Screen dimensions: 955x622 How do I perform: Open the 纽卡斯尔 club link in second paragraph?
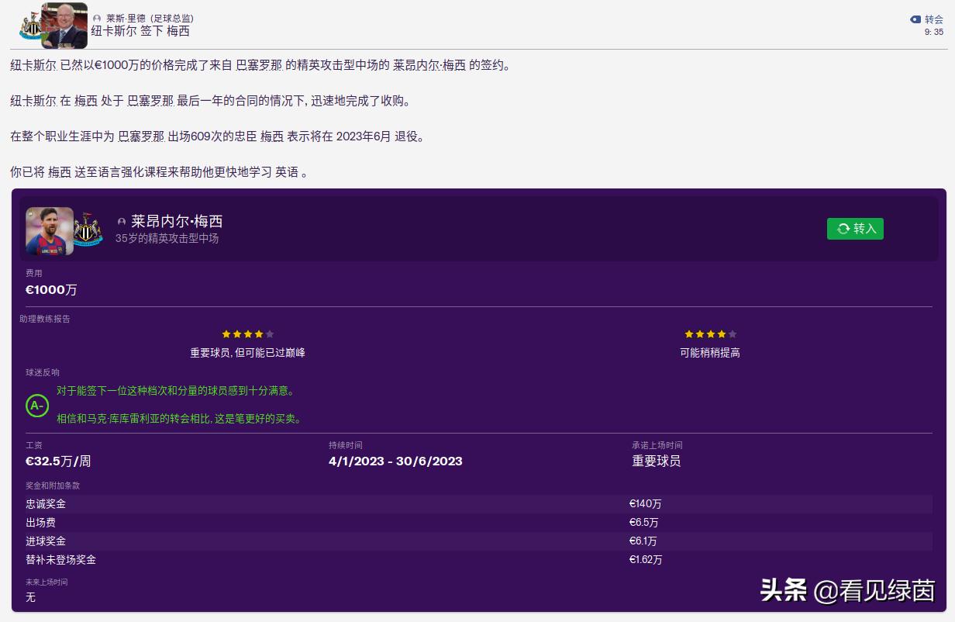[x=32, y=100]
